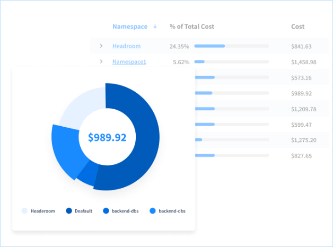Expand the Namespace1 row chevron
The image size is (333, 247).
(x=101, y=62)
